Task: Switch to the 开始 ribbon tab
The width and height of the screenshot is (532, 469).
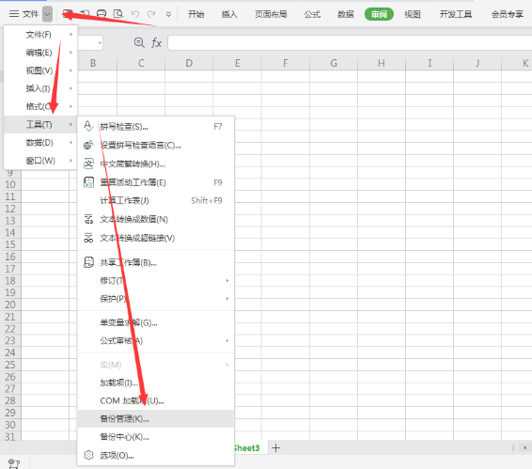Action: coord(196,14)
